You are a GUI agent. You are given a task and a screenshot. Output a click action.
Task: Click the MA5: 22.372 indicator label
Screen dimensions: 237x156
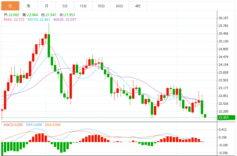click(14, 19)
